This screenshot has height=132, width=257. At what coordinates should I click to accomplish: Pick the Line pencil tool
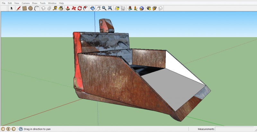pyautogui.click(x=19, y=8)
